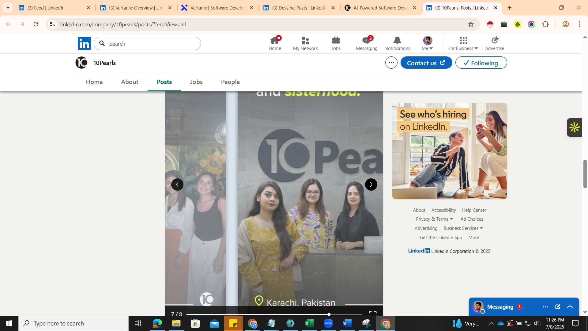Click the Advertising footer link
The width and height of the screenshot is (588, 331).
click(426, 228)
